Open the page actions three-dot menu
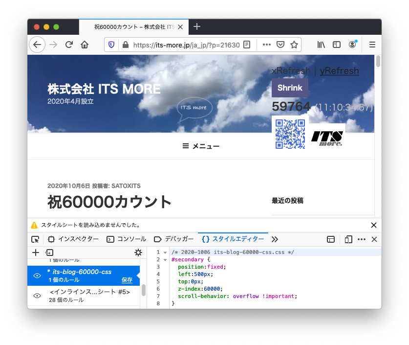This screenshot has width=409, height=345. [266, 45]
